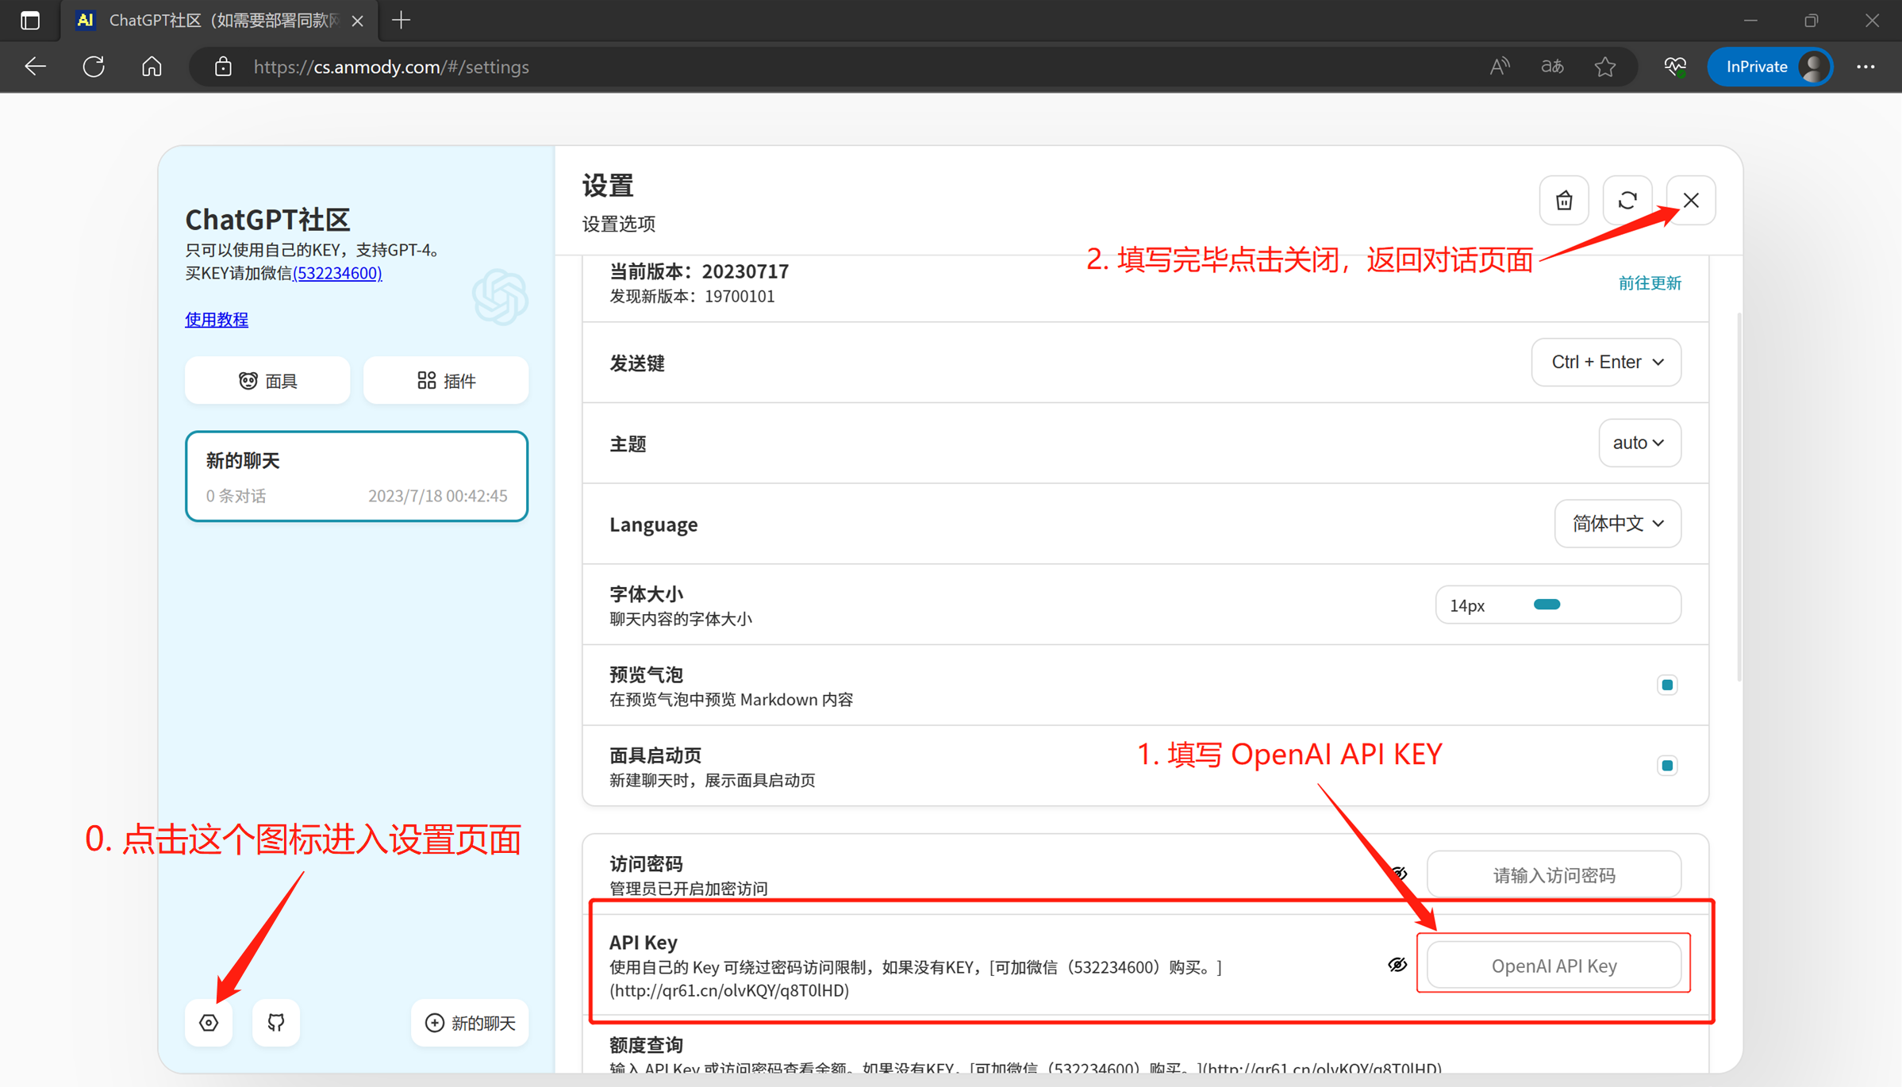Toggle the 预览气泡 checkbox

tap(1666, 685)
